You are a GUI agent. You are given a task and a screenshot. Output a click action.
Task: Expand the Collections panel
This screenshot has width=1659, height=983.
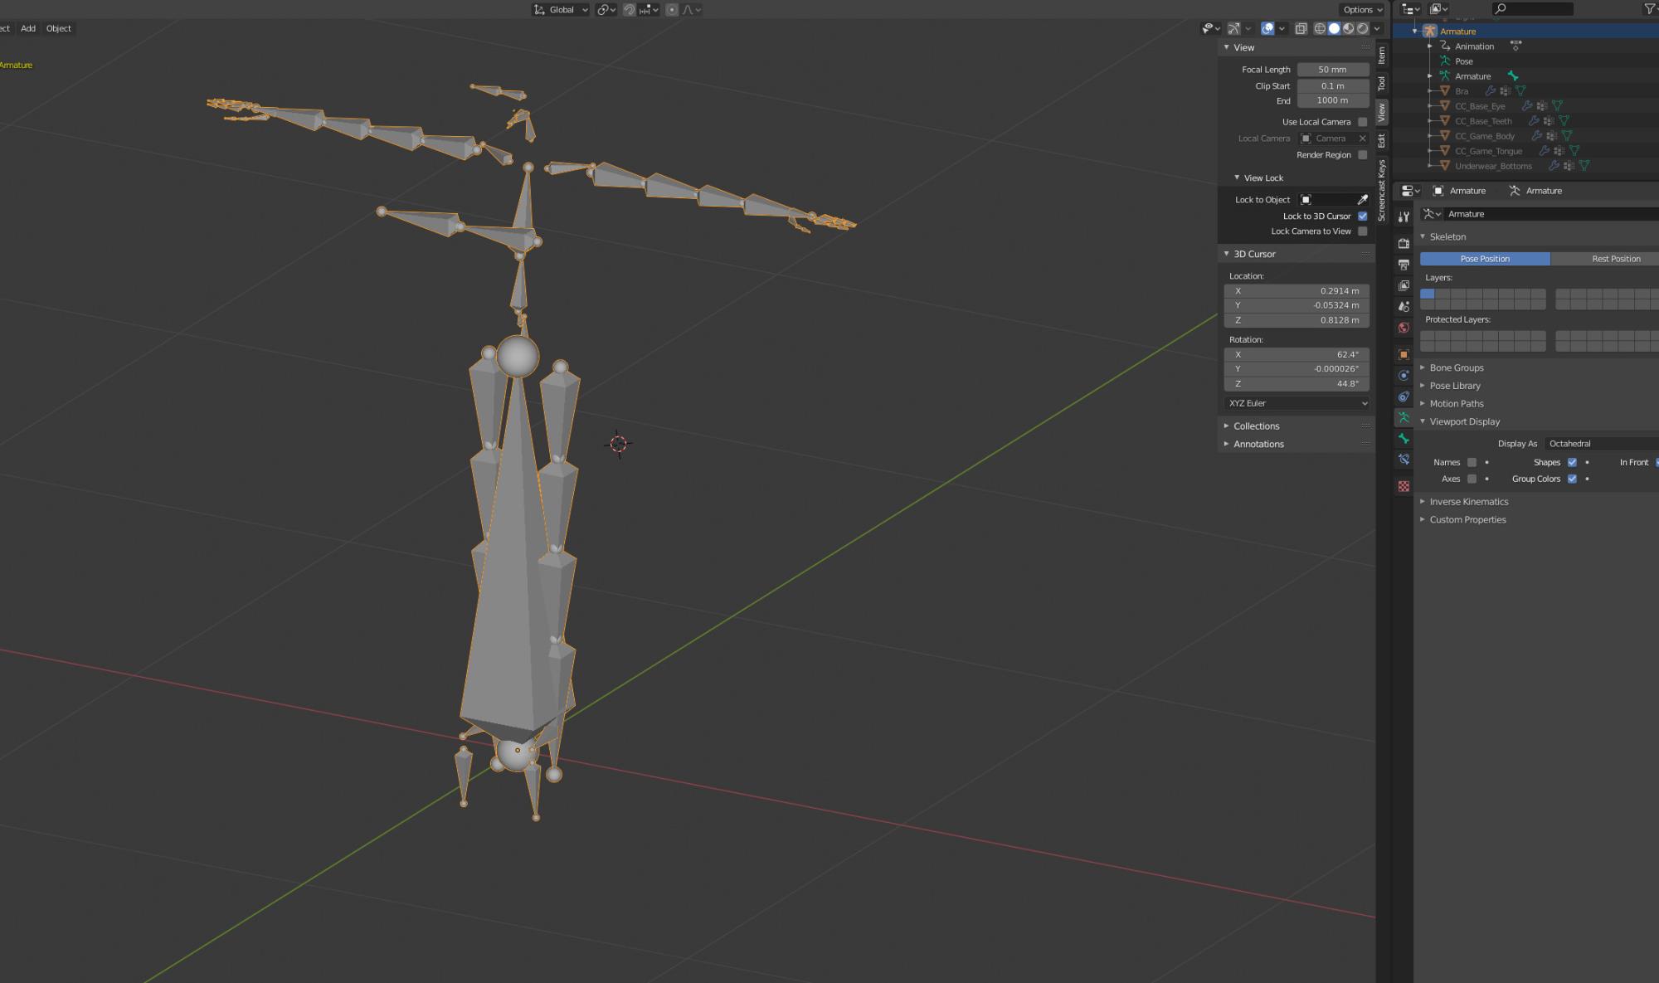pos(1227,426)
